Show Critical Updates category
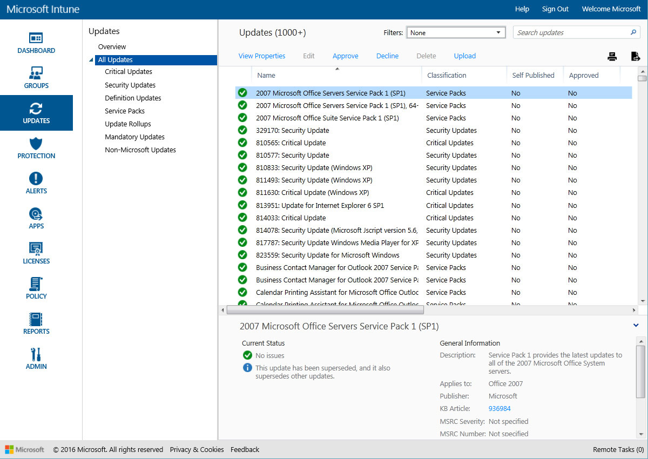Image resolution: width=648 pixels, height=459 pixels. [129, 71]
